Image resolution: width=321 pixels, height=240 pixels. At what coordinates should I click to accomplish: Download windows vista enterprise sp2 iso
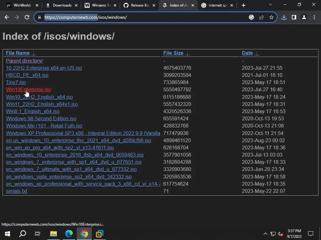(x=69, y=177)
